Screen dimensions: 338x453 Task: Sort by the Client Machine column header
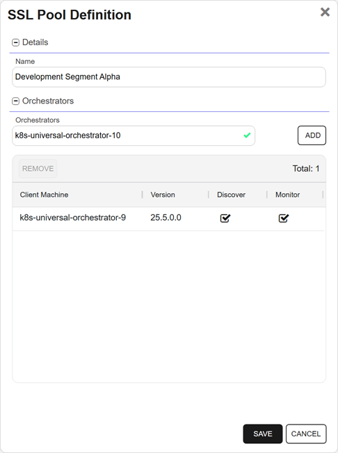pyautogui.click(x=44, y=195)
